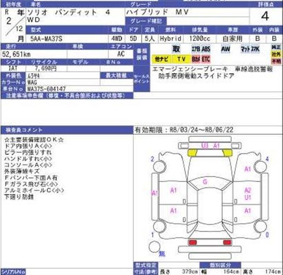Click the ABS equipment badge

click(206, 49)
